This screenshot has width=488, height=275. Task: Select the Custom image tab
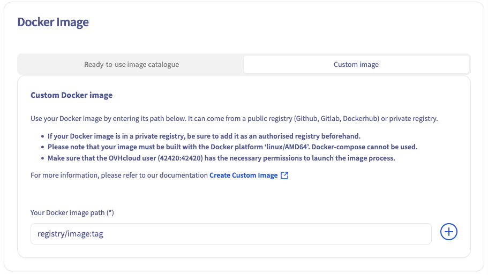[356, 65]
